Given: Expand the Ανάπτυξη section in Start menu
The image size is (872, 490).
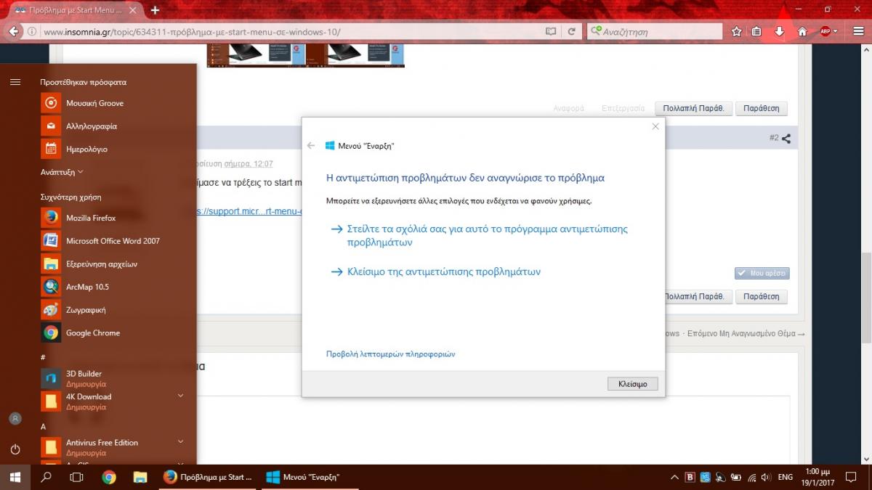Looking at the screenshot, I should (62, 172).
